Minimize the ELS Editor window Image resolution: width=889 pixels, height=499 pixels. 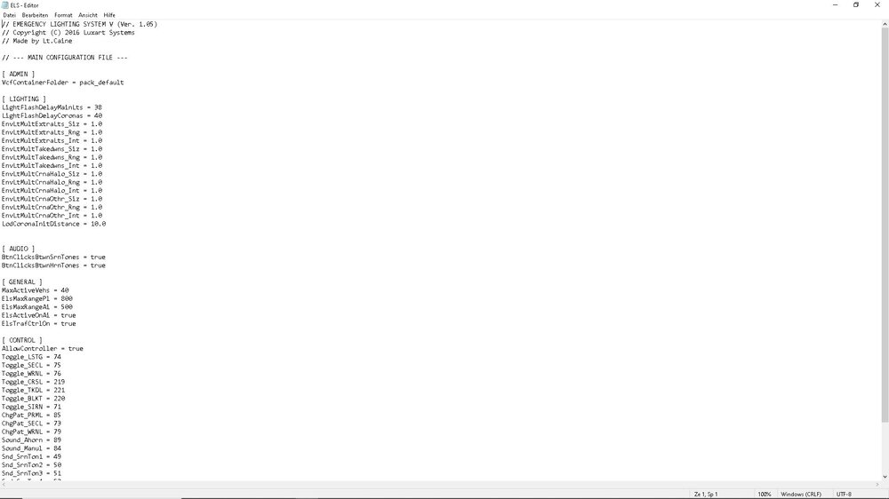coord(835,5)
